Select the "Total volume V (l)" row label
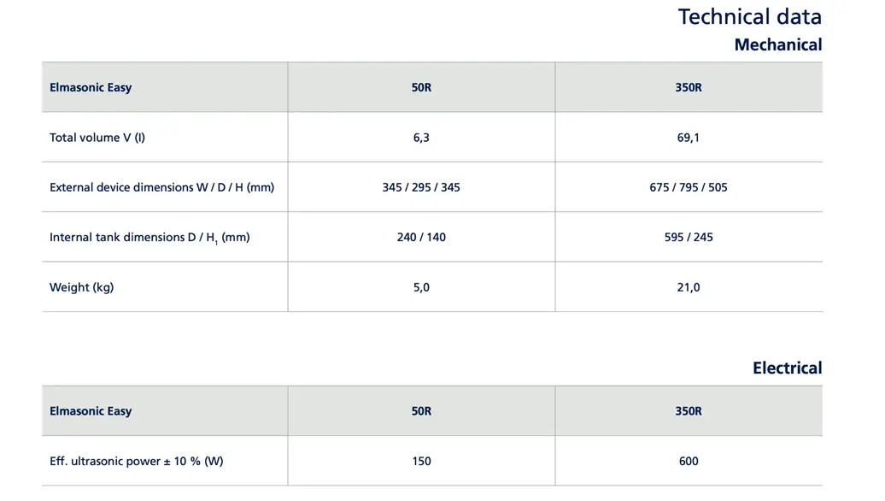 [97, 138]
